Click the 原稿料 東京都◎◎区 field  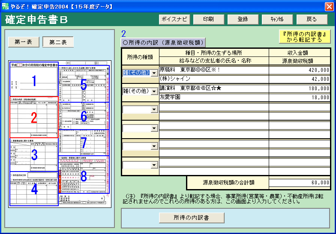(214, 70)
